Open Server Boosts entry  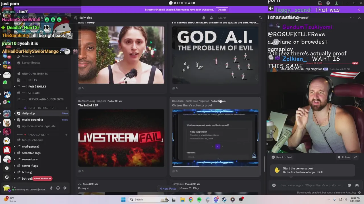42,63
